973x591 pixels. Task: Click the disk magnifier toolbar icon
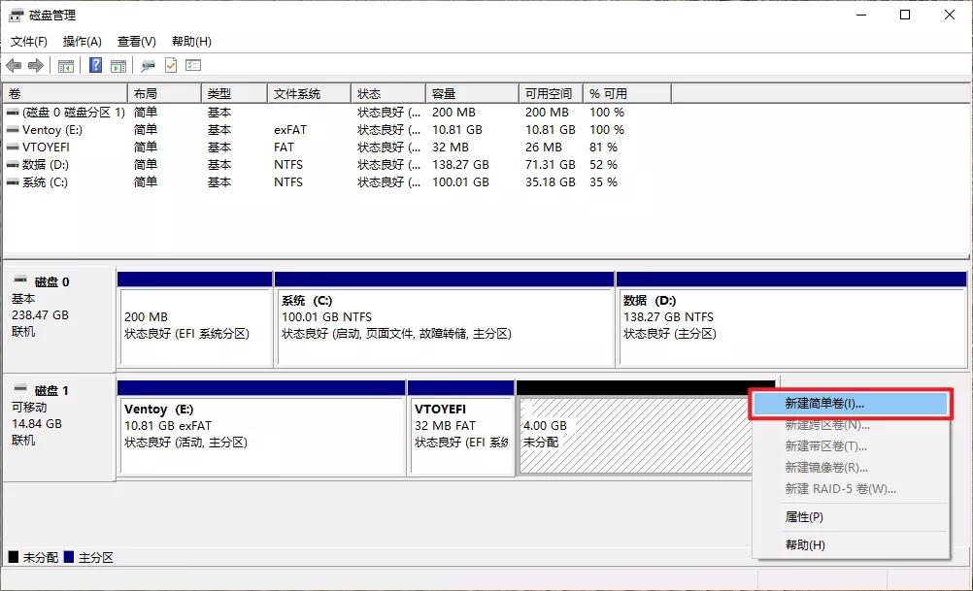tap(148, 65)
